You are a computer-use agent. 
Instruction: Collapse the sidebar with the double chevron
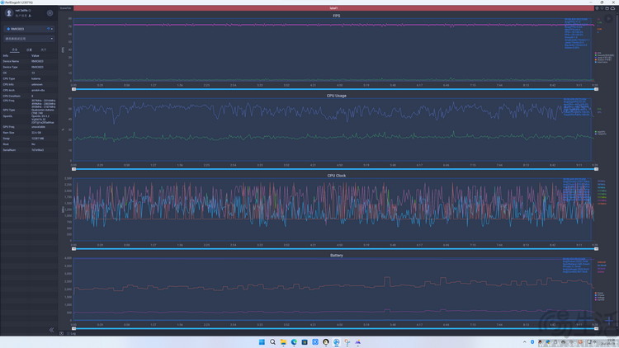(51, 330)
